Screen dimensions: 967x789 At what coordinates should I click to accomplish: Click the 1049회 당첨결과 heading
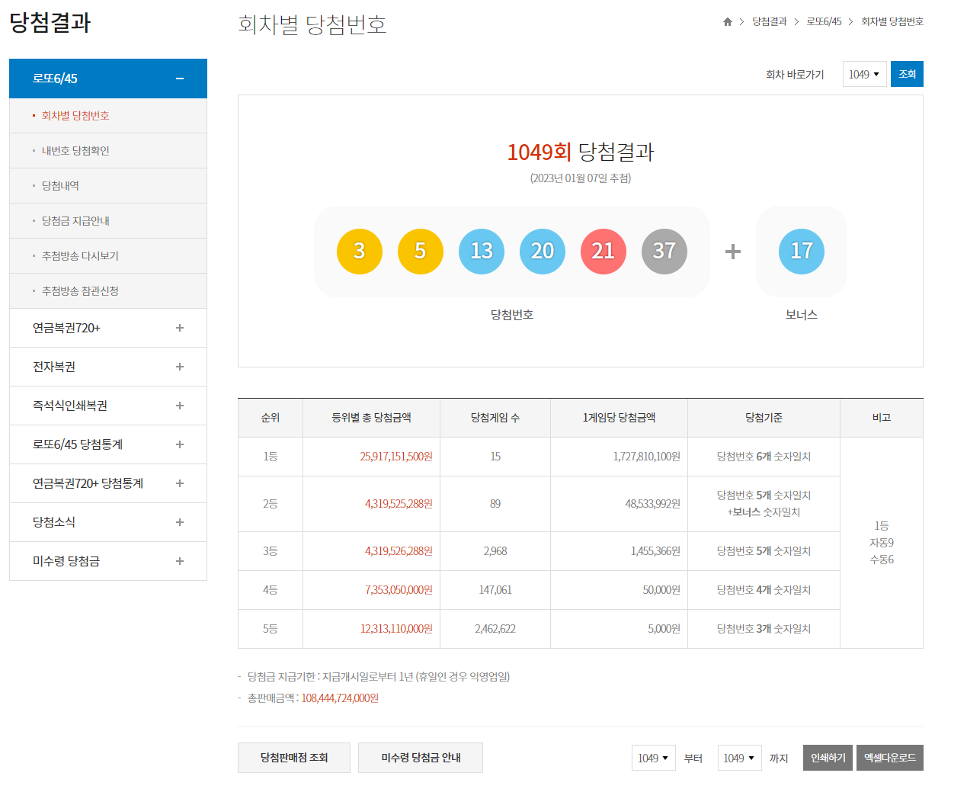coord(581,152)
